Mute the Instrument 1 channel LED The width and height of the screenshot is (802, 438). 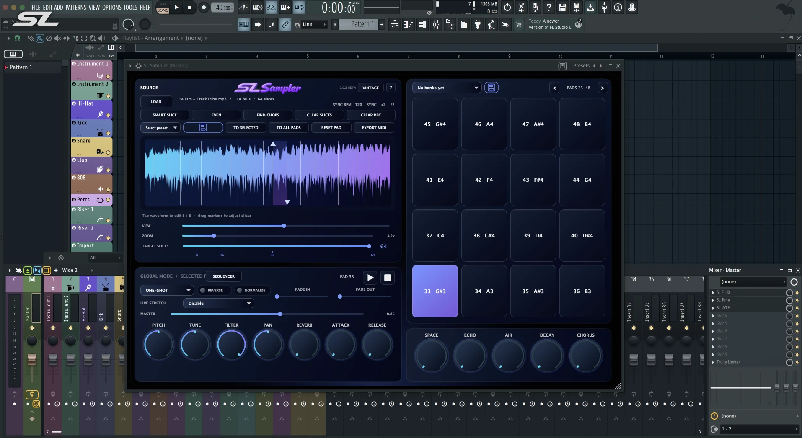pos(108,77)
